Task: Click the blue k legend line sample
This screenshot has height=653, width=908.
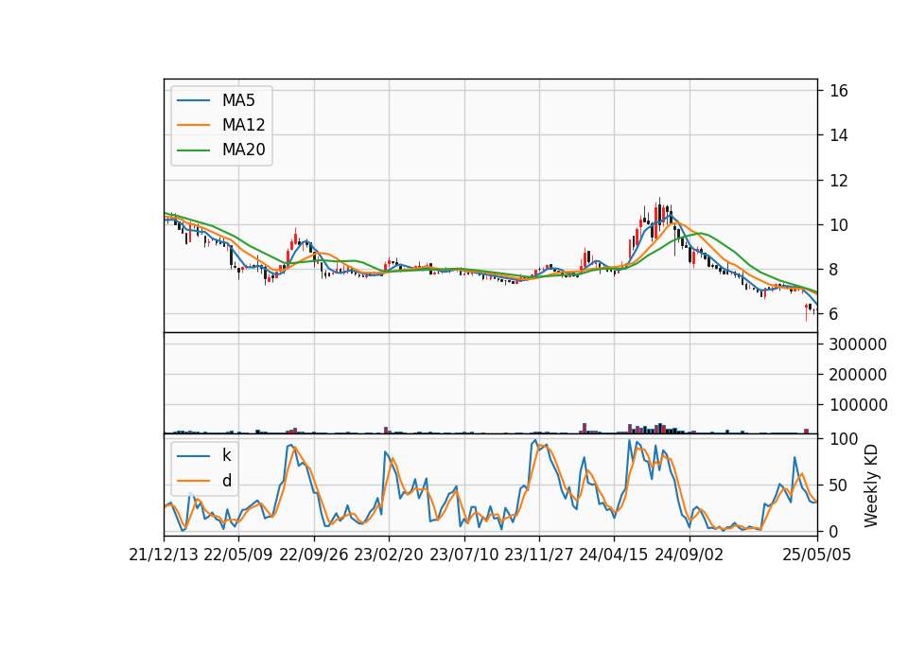Action: pos(193,456)
